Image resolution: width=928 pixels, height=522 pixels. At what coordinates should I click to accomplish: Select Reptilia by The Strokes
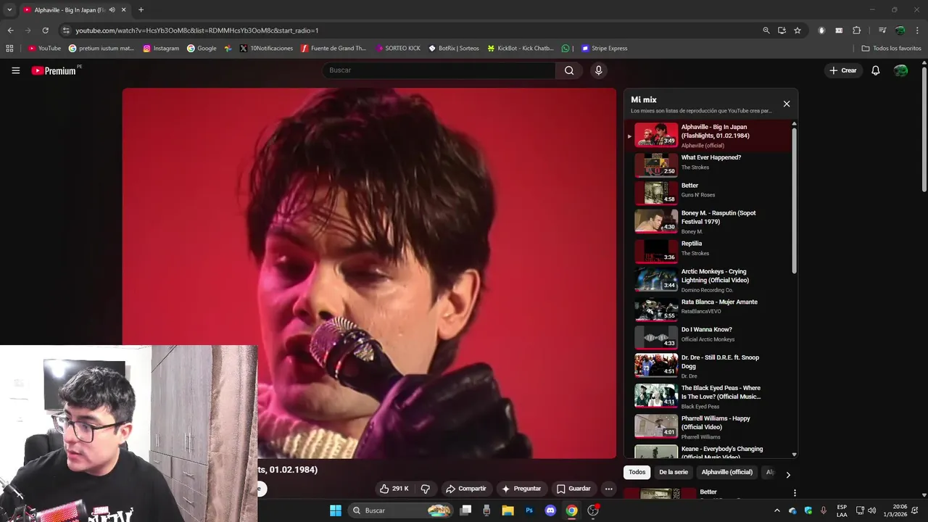click(x=709, y=251)
